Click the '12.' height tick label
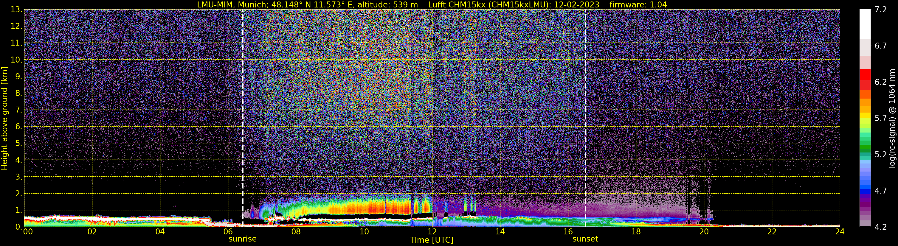 click(17, 26)
